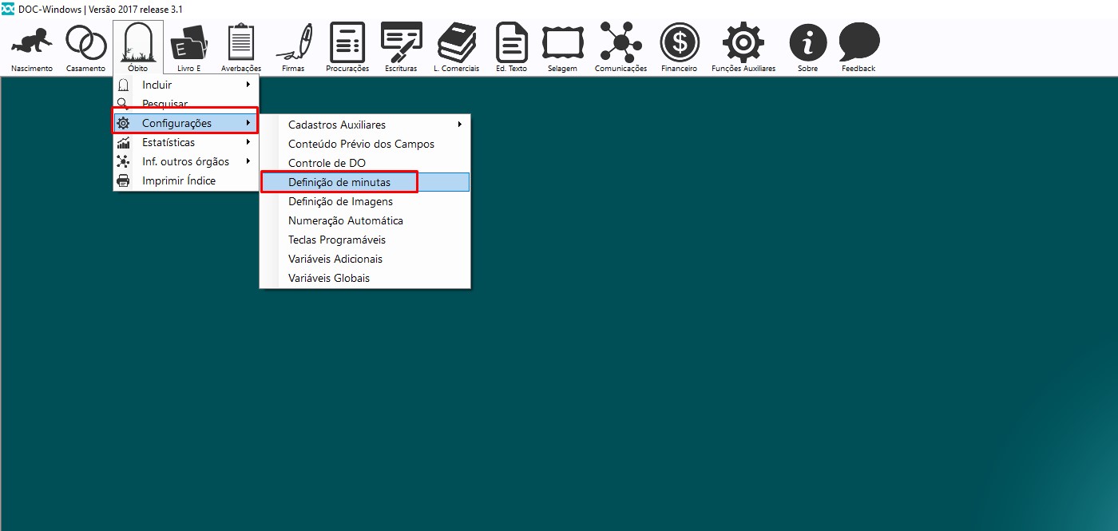The height and width of the screenshot is (531, 1118).
Task: Choose Controle de DO
Action: (365, 163)
